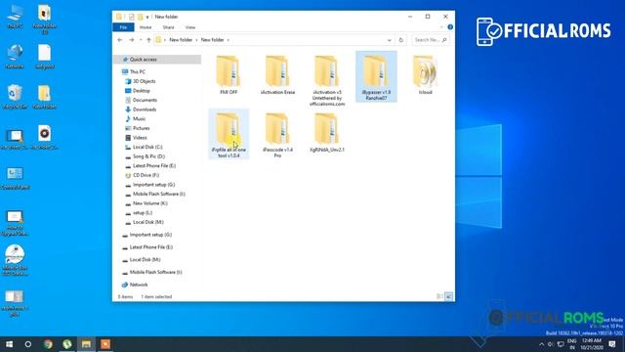Select the iBypasser v1.9 Ranzhie07 folder

point(376,76)
